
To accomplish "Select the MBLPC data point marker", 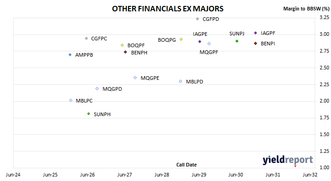I will [x=71, y=100].
